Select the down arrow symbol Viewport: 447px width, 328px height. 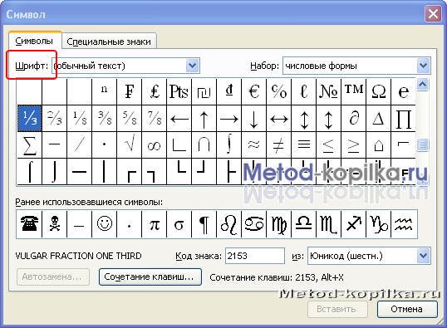(253, 118)
